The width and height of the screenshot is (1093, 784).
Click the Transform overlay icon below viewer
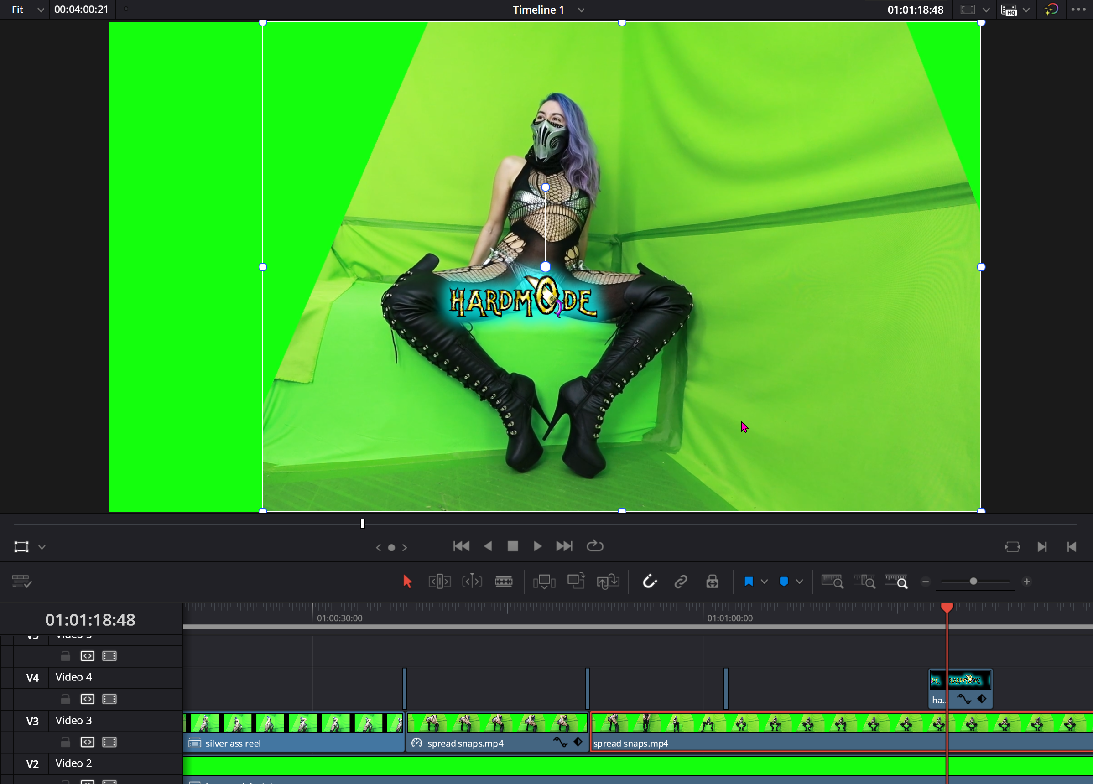click(21, 547)
